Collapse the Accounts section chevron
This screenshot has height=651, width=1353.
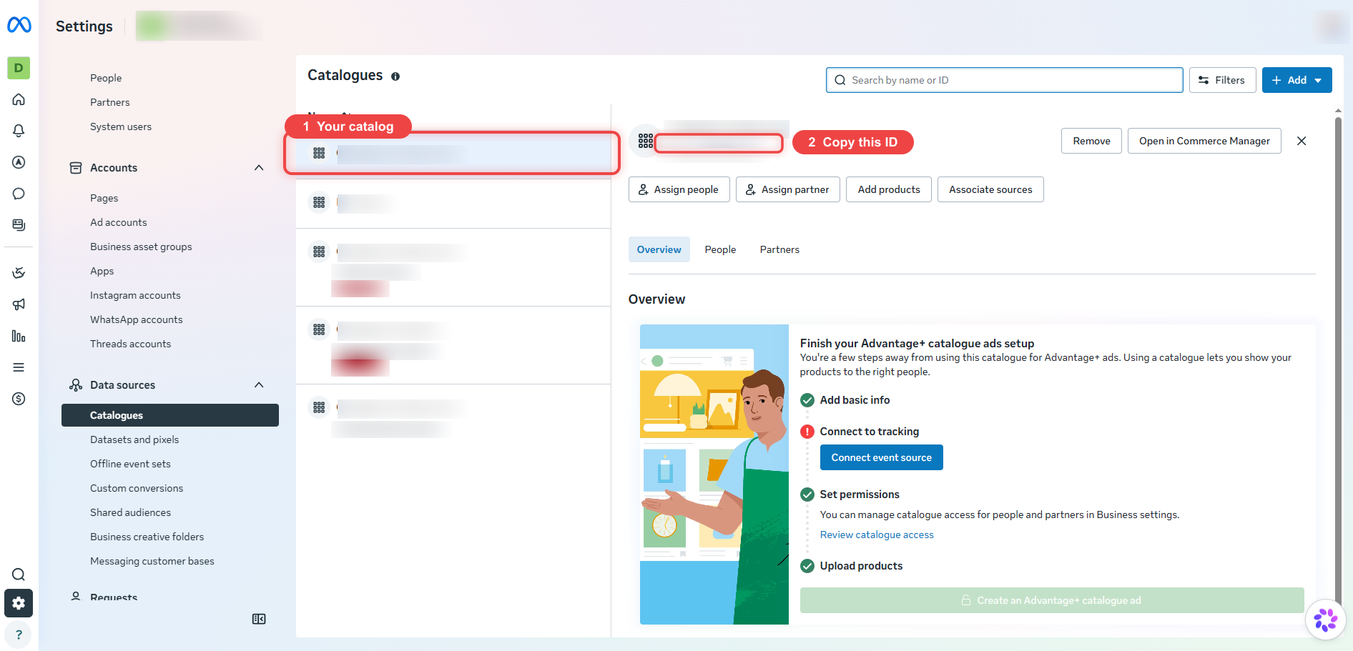[x=259, y=168]
